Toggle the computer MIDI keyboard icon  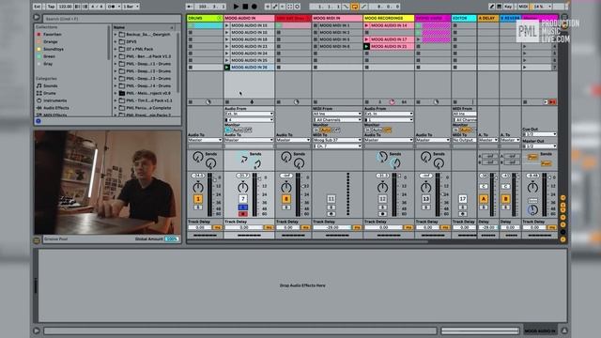499,7
